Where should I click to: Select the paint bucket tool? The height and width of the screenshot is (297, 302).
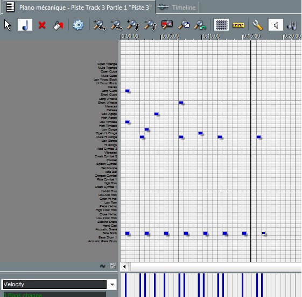click(58, 25)
